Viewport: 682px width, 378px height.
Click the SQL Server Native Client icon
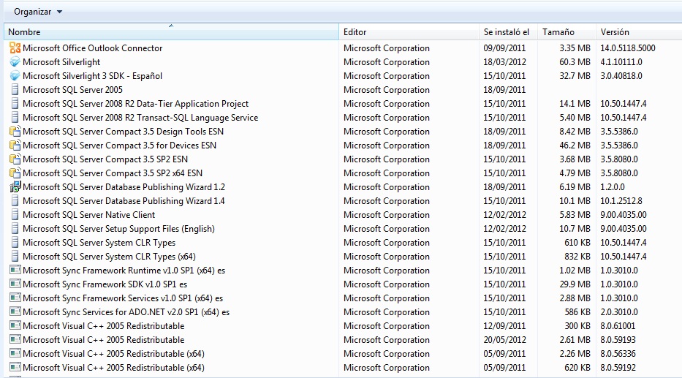[15, 215]
